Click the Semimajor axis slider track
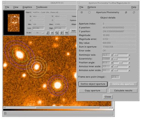Screen dimensions: 141x119 coord(121,55)
